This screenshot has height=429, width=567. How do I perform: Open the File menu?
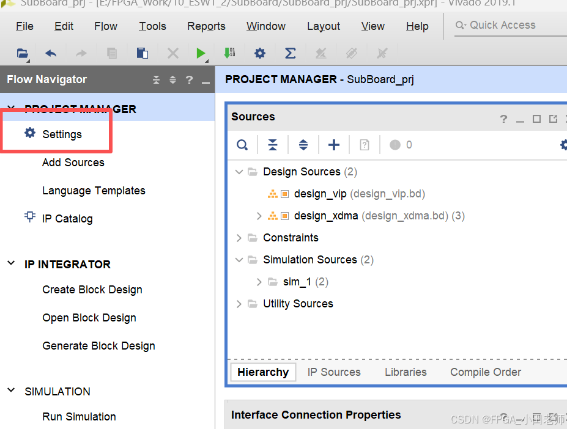[24, 26]
